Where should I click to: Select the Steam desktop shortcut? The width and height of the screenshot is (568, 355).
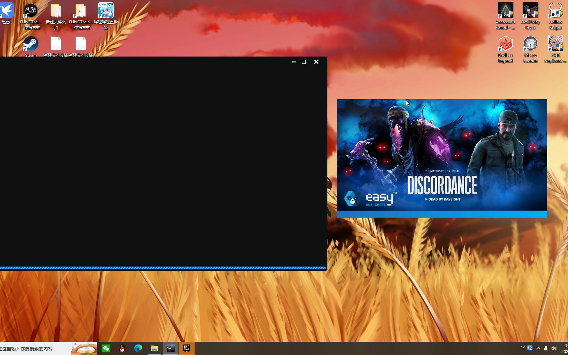point(31,46)
